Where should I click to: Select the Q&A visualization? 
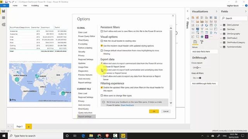pos(198,37)
